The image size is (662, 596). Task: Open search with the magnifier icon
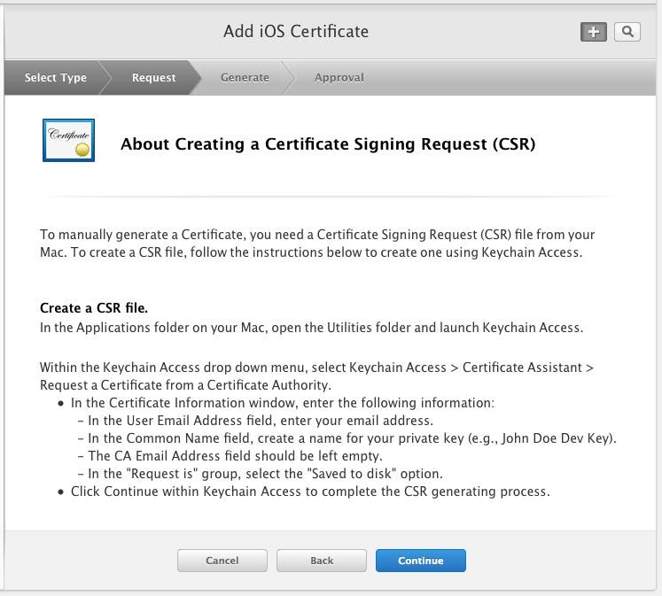[x=627, y=32]
